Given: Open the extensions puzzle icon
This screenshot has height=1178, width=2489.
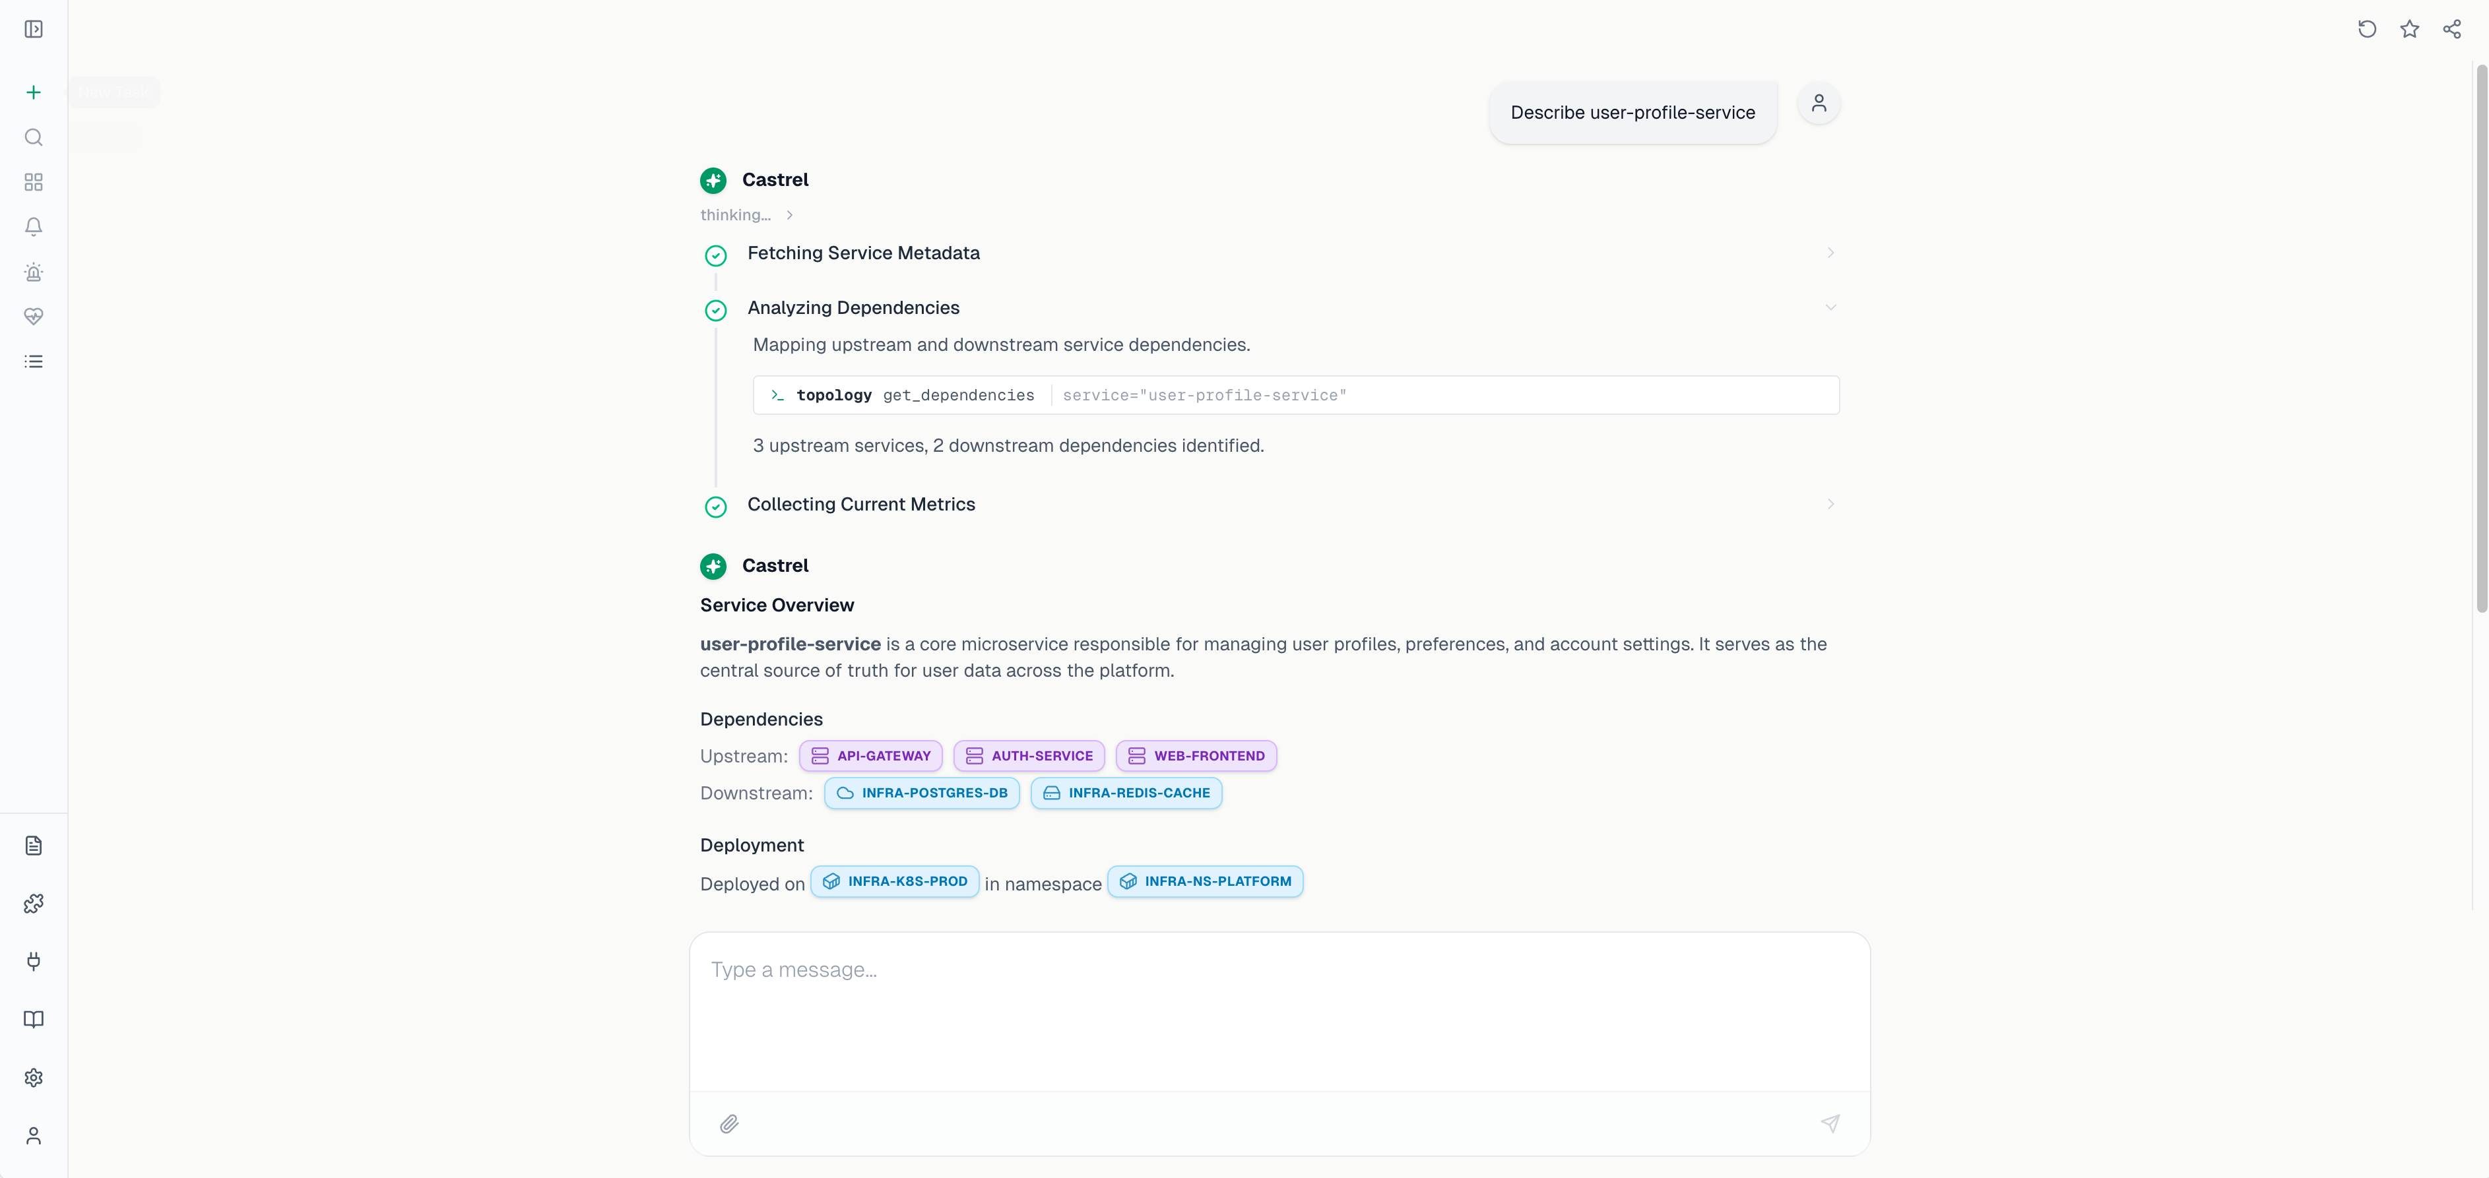Looking at the screenshot, I should coord(34,903).
